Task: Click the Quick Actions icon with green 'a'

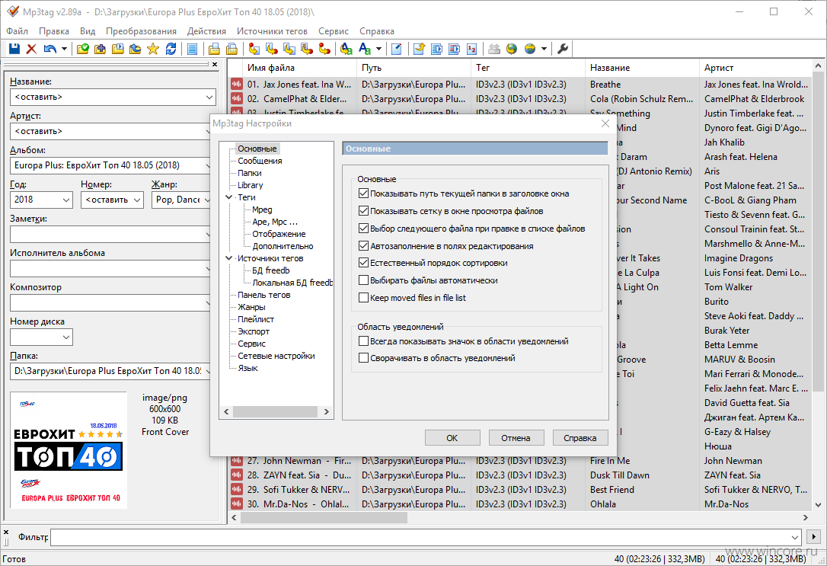Action: [365, 49]
